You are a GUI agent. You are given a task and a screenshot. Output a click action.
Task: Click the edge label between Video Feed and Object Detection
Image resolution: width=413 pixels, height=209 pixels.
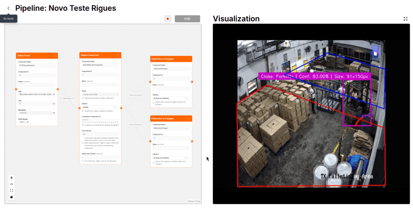(x=68, y=98)
